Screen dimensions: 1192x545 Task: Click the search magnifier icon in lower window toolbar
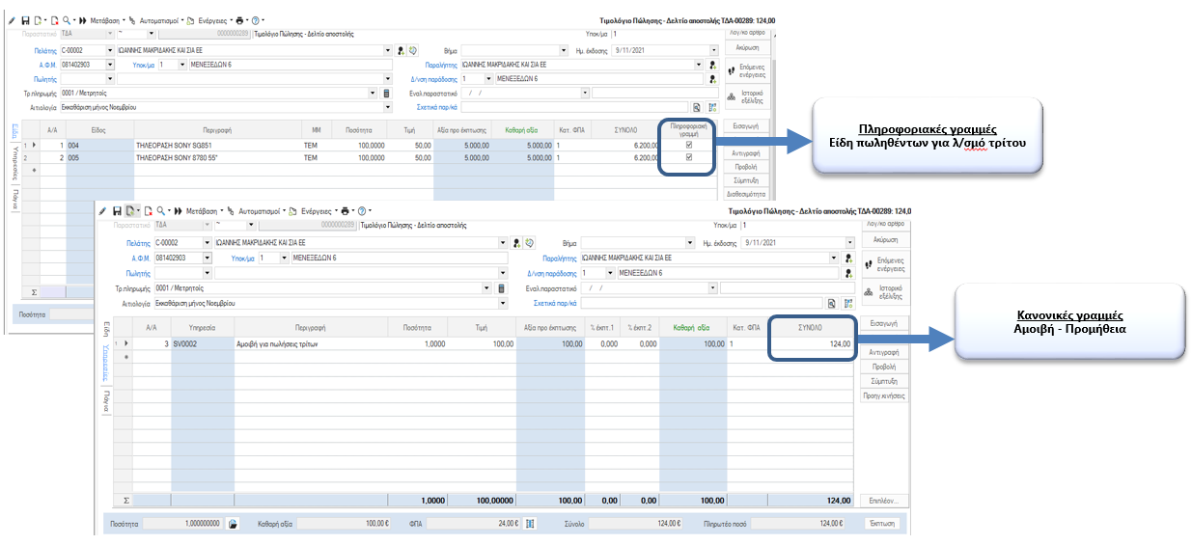[160, 210]
